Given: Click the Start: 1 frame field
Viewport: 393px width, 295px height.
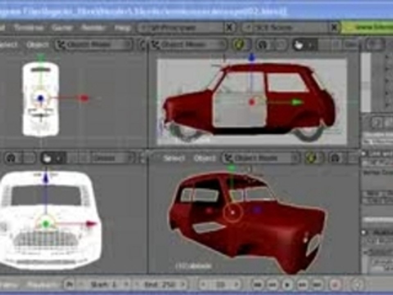Looking at the screenshot, I should (103, 285).
